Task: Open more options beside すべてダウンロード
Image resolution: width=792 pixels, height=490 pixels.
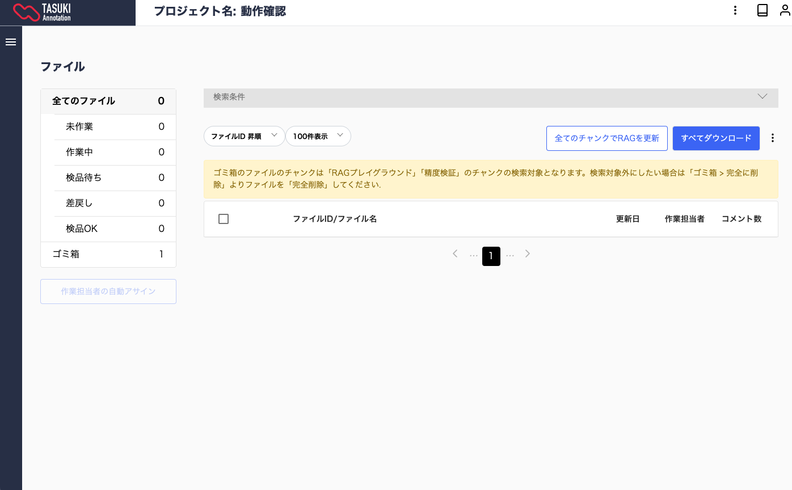Action: 772,138
